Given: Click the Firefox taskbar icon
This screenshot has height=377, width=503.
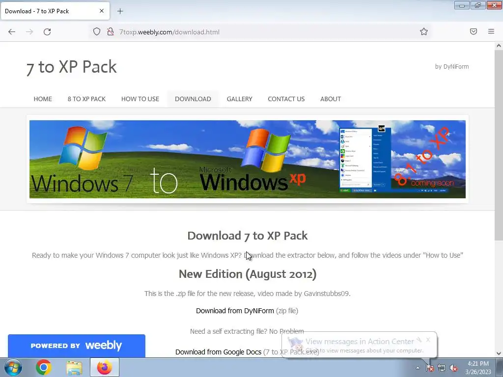Looking at the screenshot, I should point(105,367).
